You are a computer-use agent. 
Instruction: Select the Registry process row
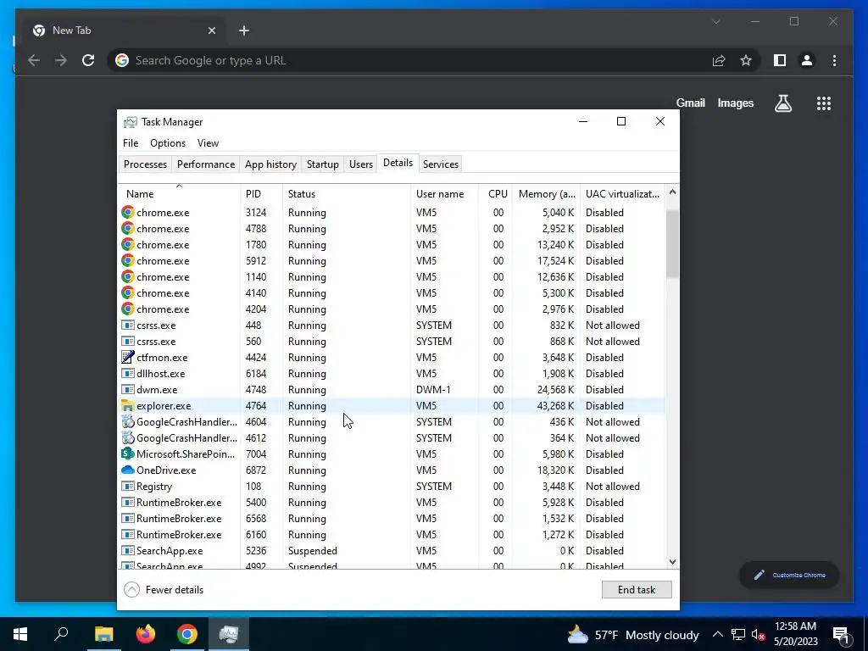point(392,486)
